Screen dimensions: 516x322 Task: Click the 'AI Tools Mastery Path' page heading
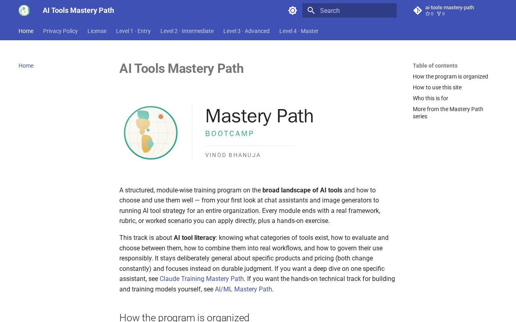coord(181,68)
